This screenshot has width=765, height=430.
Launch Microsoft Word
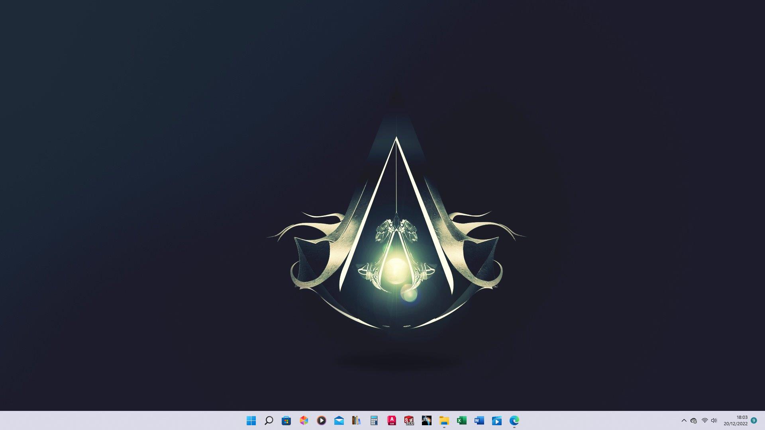(x=479, y=420)
